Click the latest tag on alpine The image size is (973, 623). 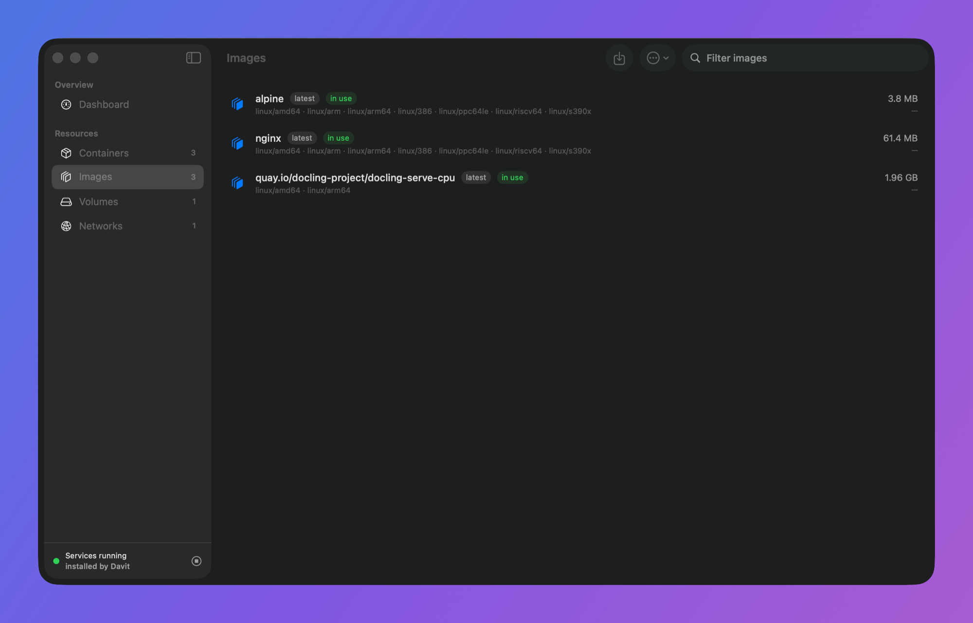[x=305, y=98]
